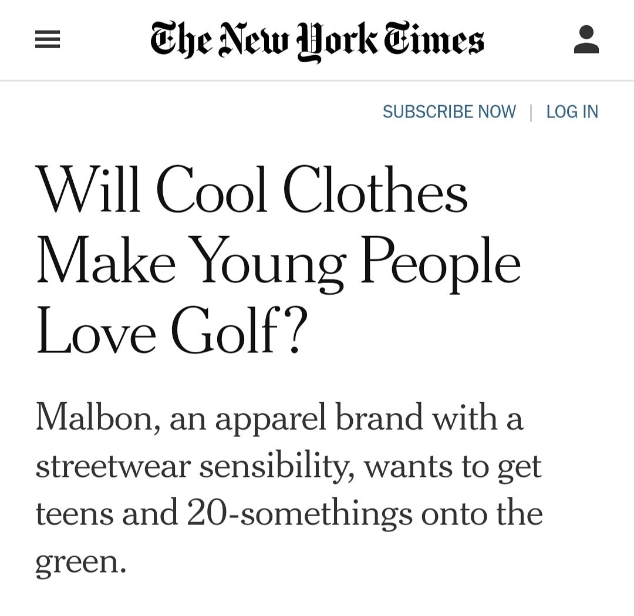Click the headline word "Make"
The height and width of the screenshot is (616, 634).
[106, 261]
